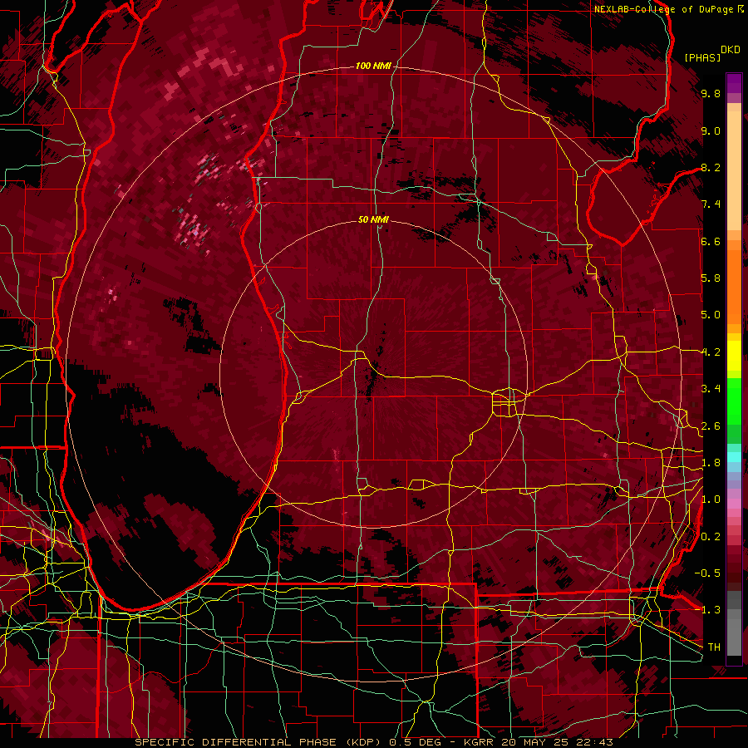
Task: Click the 9.0 value on the color scale
Action: pyautogui.click(x=711, y=131)
